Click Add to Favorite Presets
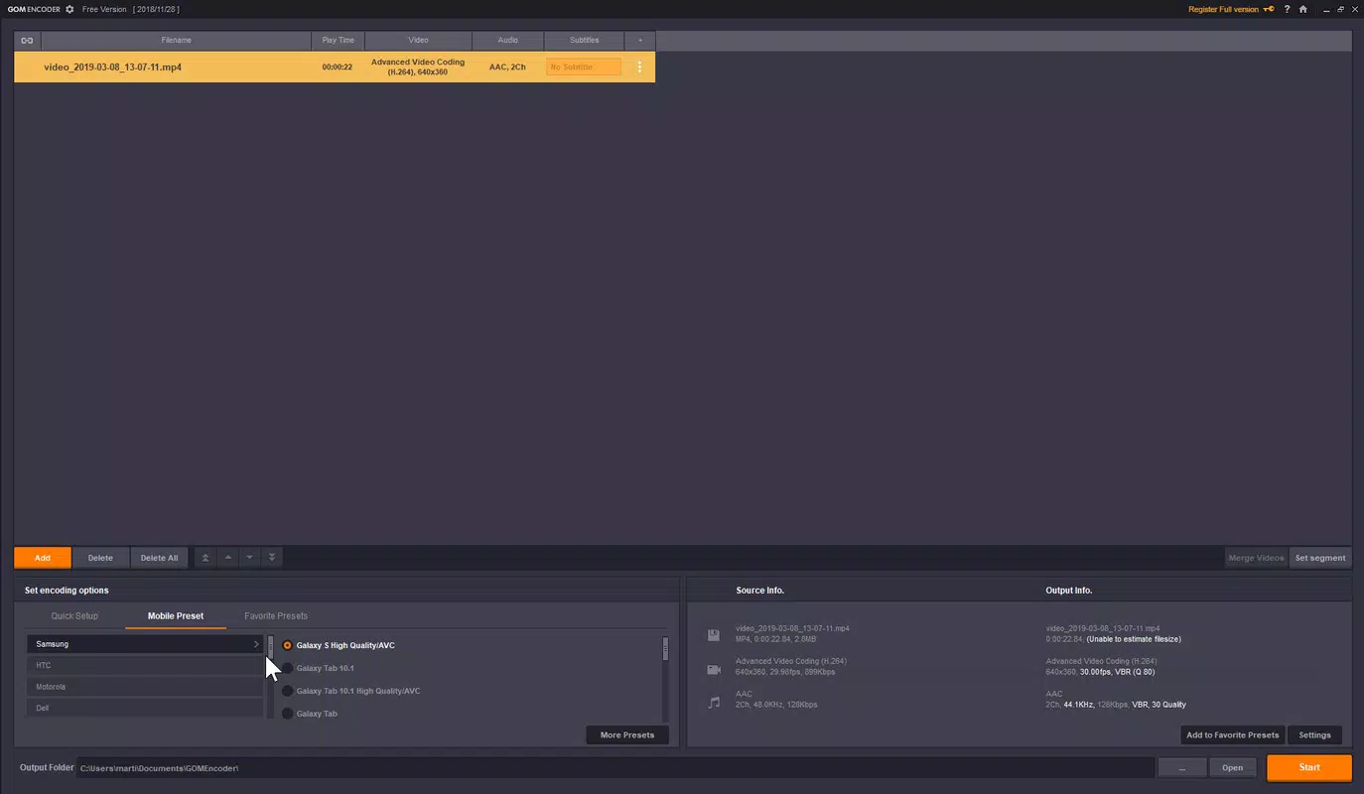This screenshot has width=1364, height=794. coord(1233,735)
